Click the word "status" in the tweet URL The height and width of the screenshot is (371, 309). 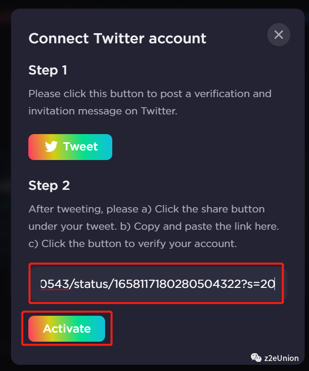pyautogui.click(x=88, y=284)
